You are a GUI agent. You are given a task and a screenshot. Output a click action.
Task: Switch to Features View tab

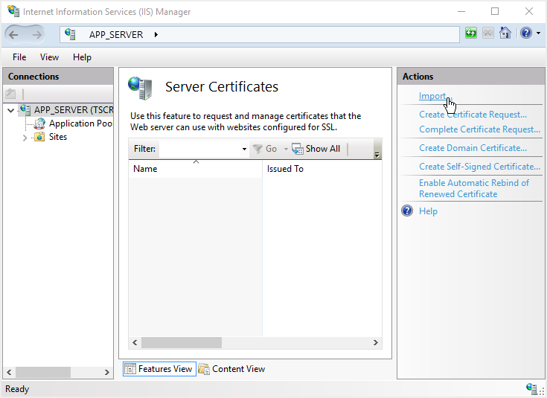click(x=159, y=369)
